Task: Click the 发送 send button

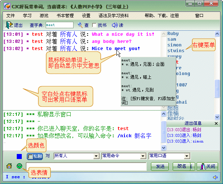Action: click(160, 166)
